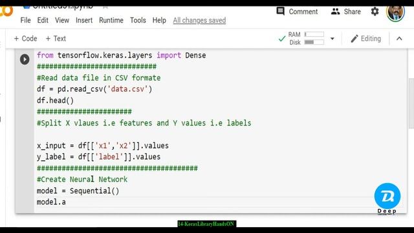Click the Disk usage bar
This screenshot has height=233, width=414.
coord(314,42)
